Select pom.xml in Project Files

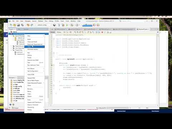[20, 52]
